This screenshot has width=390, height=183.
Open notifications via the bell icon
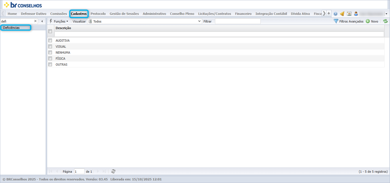342,14
